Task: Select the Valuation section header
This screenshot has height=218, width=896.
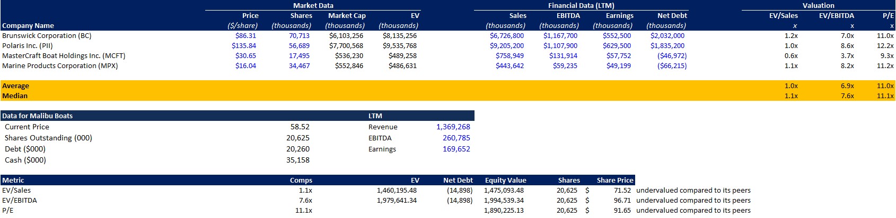Action: coord(818,6)
